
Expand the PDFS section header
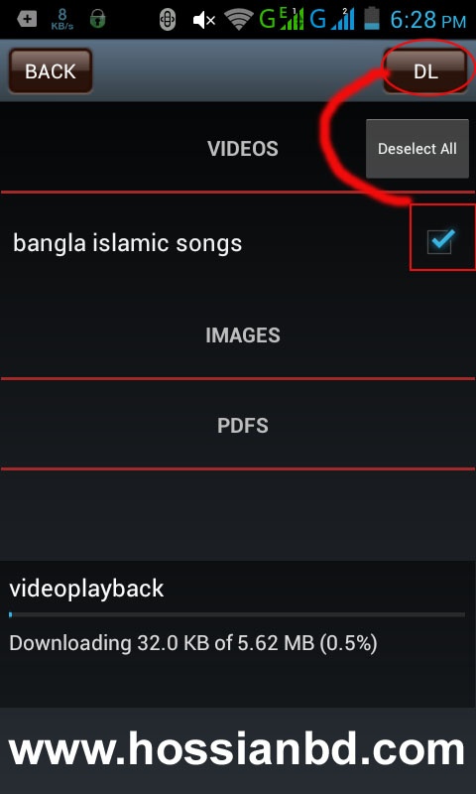pos(243,426)
